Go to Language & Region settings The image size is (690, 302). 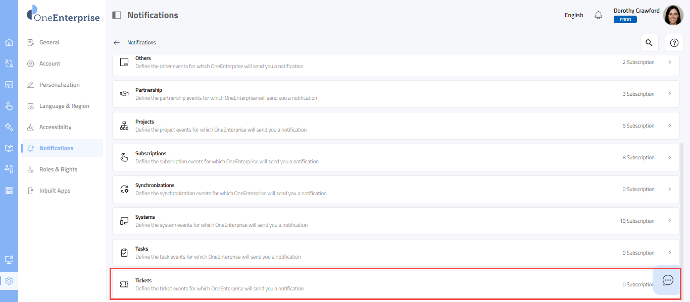coord(64,106)
